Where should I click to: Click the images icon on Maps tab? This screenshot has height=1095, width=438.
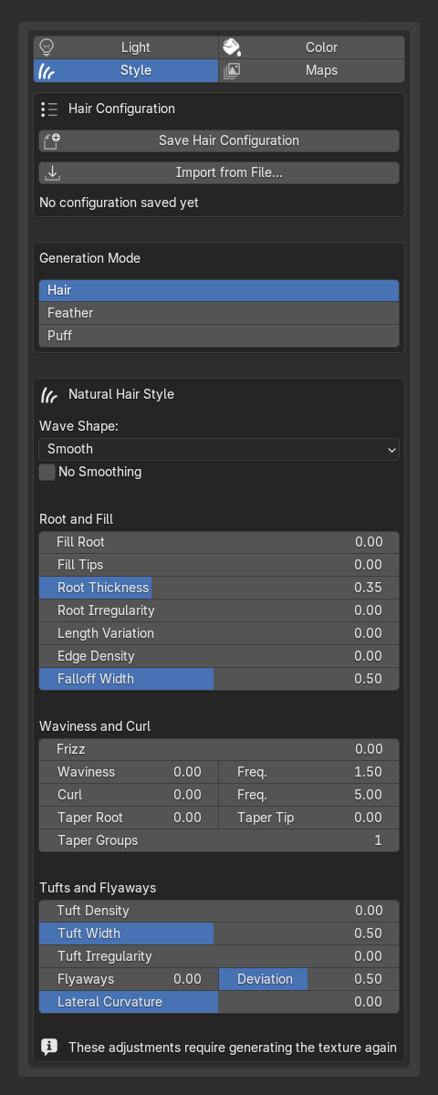point(232,70)
